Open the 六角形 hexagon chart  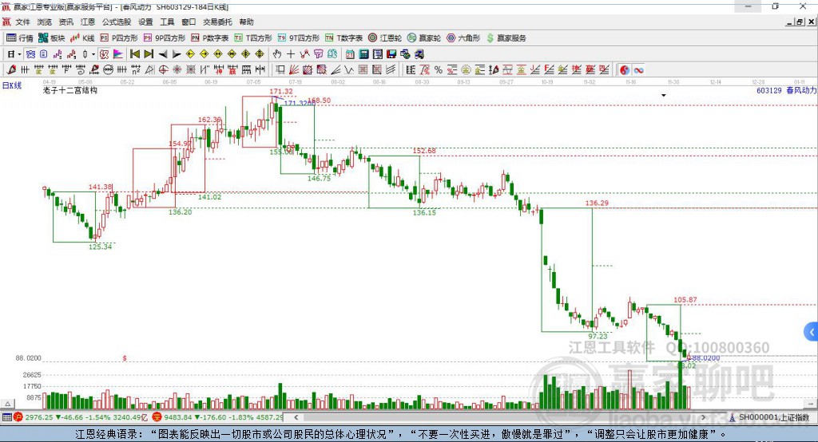(463, 38)
